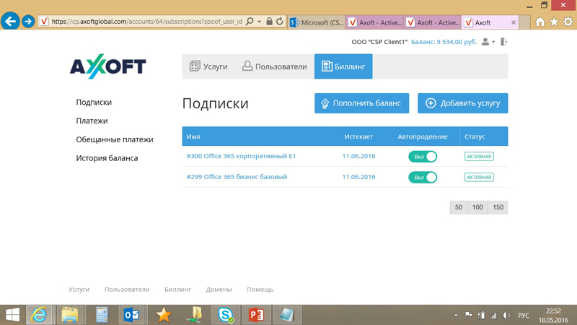Open File Explorer from the taskbar
Viewport: 577px width, 325px height.
(69, 315)
